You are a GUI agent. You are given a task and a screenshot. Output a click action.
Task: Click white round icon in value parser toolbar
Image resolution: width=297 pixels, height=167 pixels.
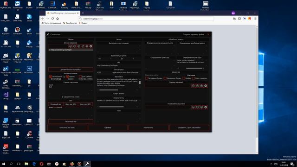pyautogui.click(x=206, y=86)
